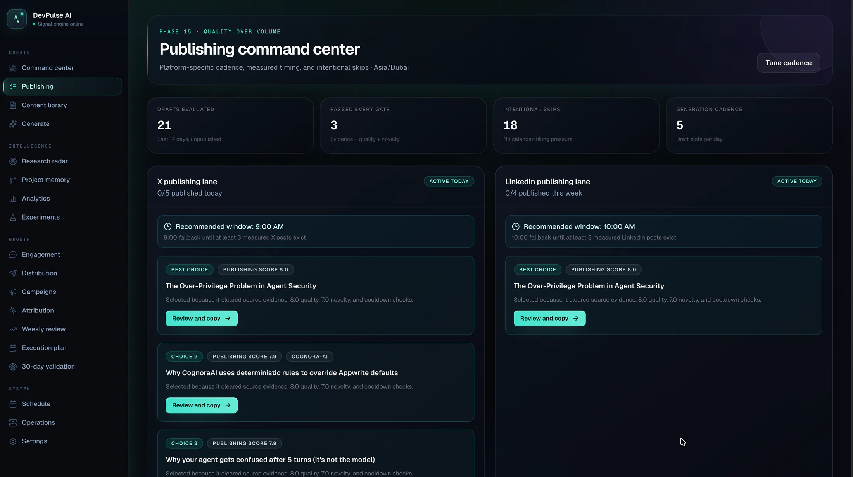Click the Schedule calendar icon

click(13, 404)
